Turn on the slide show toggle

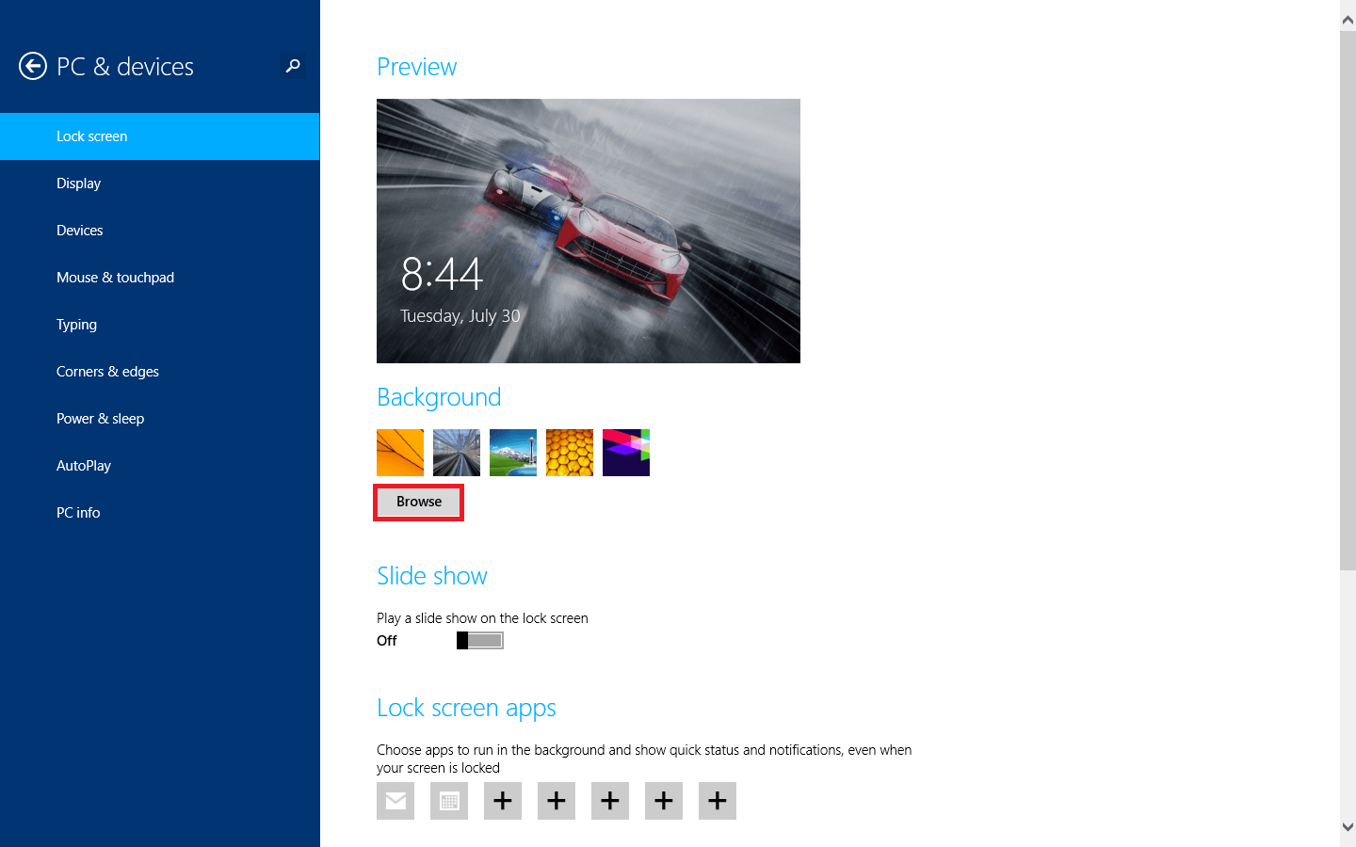tap(479, 640)
